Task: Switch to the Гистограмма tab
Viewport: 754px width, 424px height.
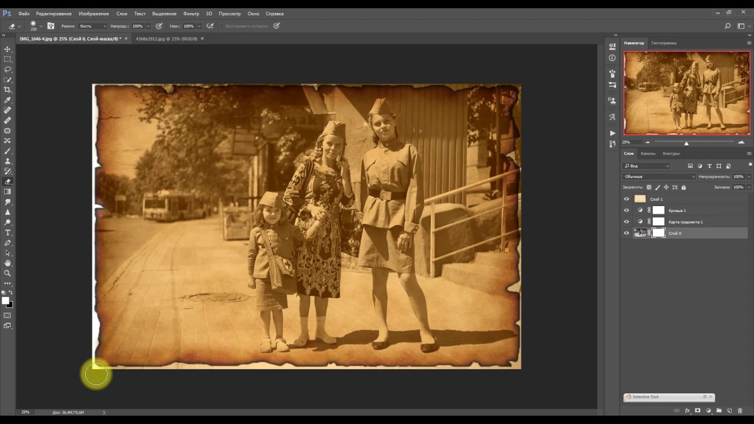Action: 664,43
